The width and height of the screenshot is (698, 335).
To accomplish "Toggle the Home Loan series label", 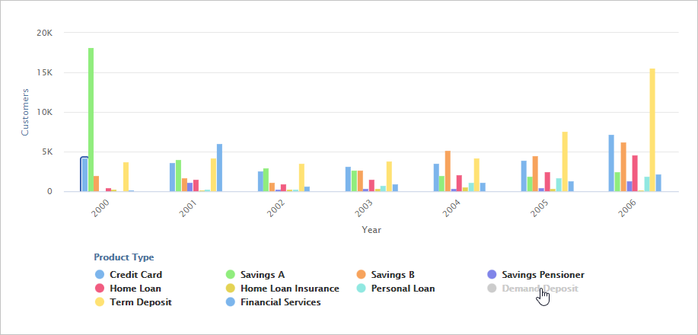I will pyautogui.click(x=135, y=289).
